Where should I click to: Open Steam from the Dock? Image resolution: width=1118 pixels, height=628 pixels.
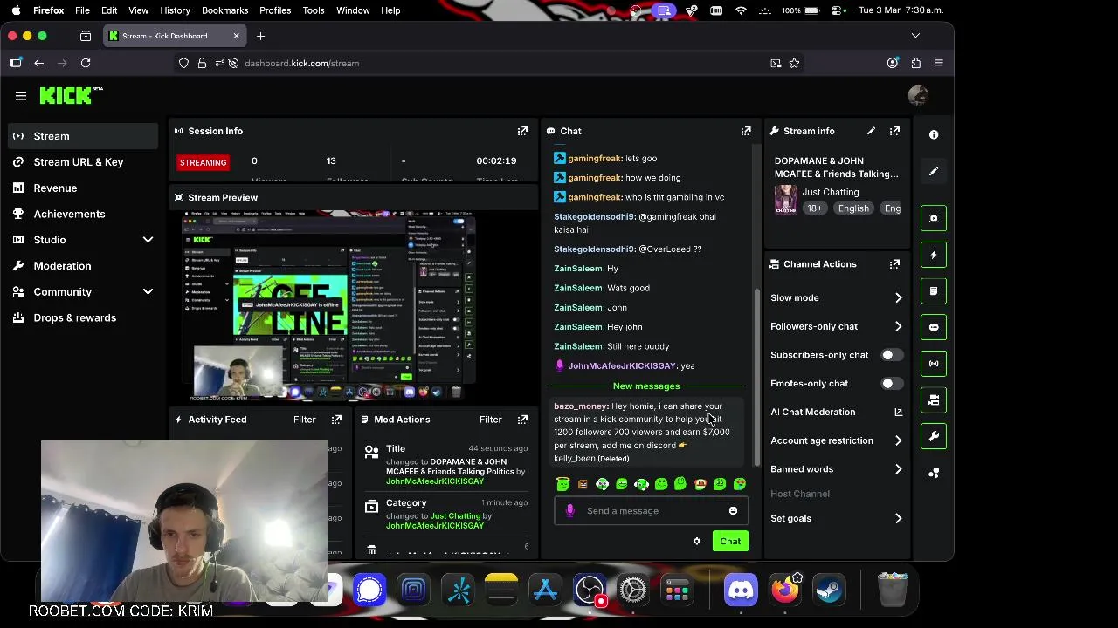tap(829, 590)
